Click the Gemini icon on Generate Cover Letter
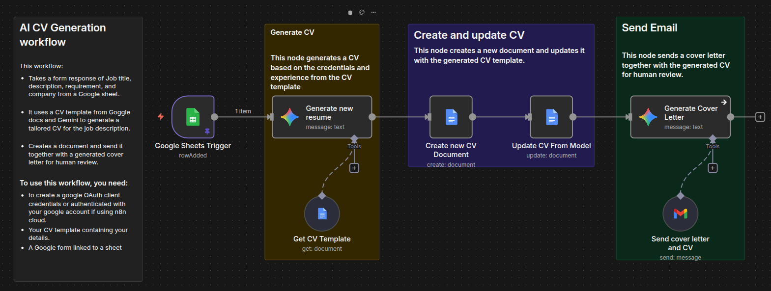771x291 pixels. [x=648, y=117]
